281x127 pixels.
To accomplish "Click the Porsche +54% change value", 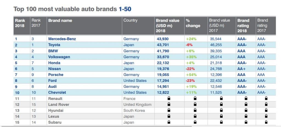I will (191, 75).
